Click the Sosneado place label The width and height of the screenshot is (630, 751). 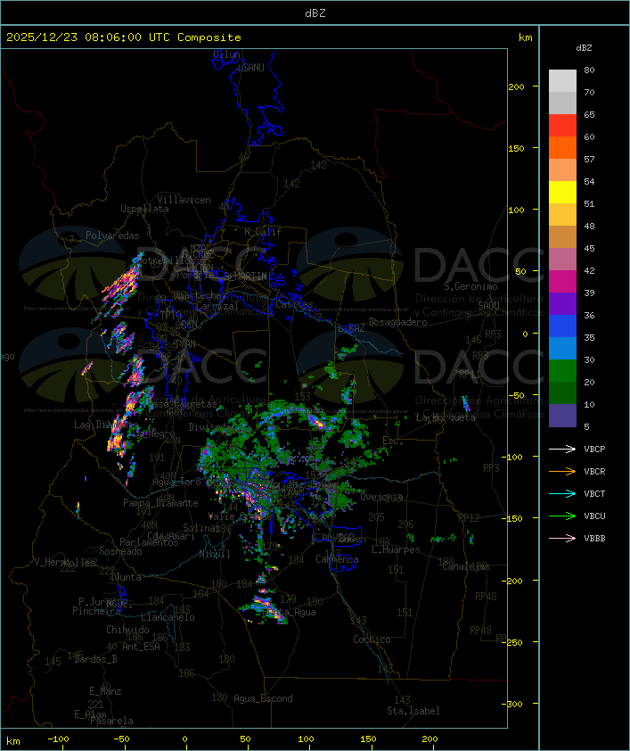[120, 551]
